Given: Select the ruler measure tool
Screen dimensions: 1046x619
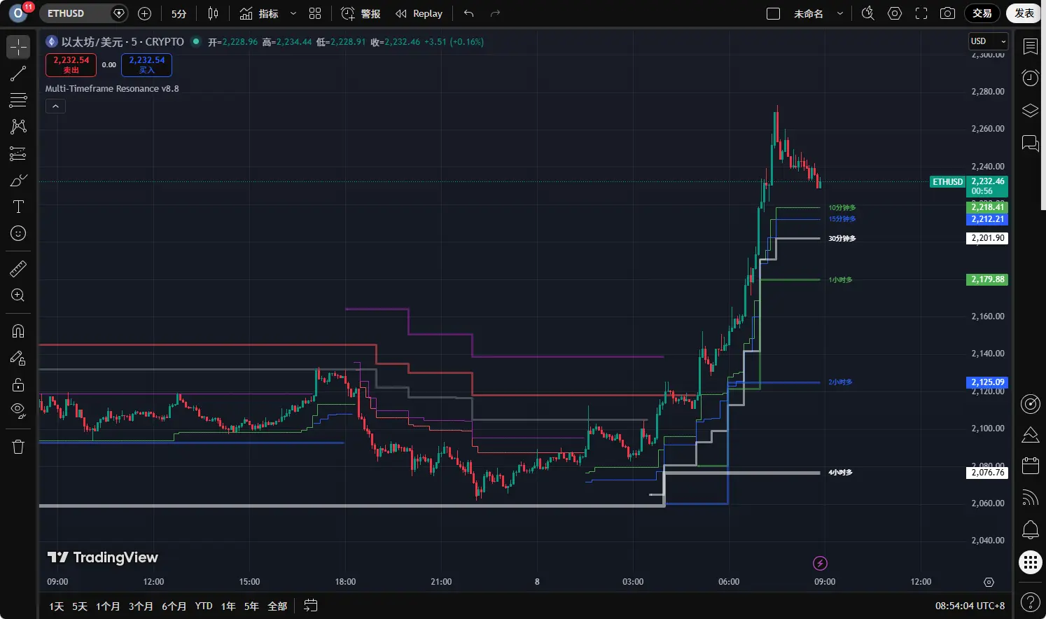Looking at the screenshot, I should pos(18,268).
